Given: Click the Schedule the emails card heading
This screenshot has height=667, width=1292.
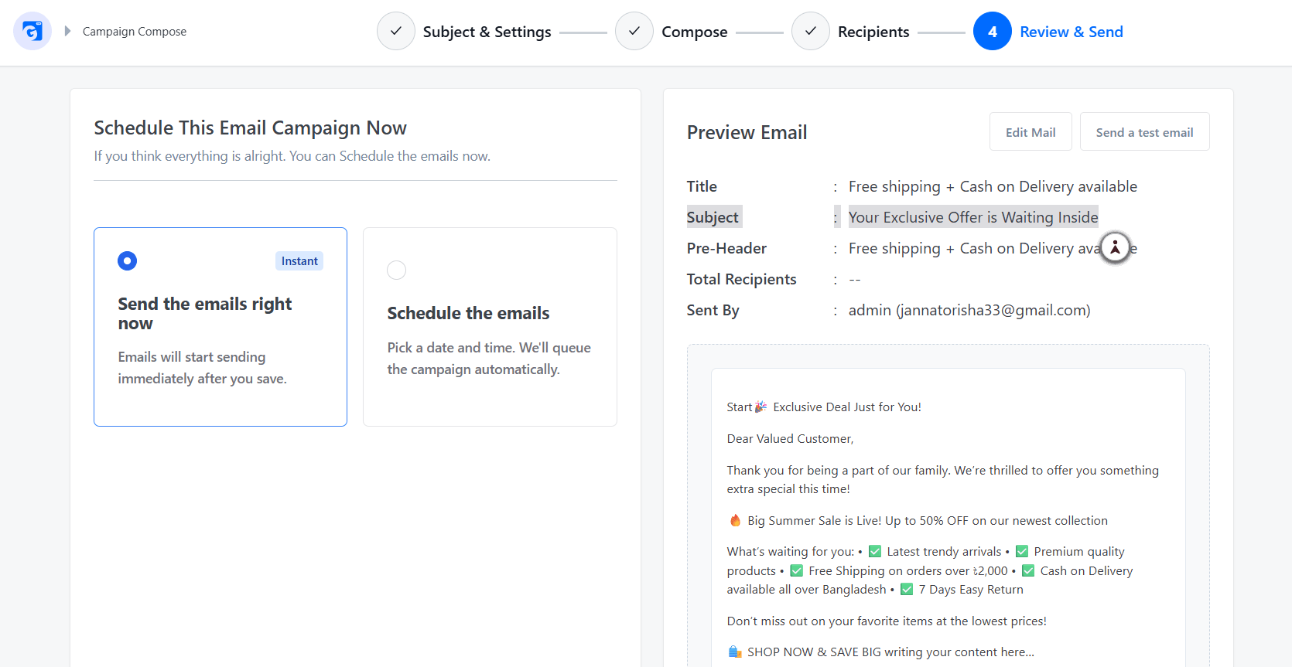Looking at the screenshot, I should click(468, 313).
